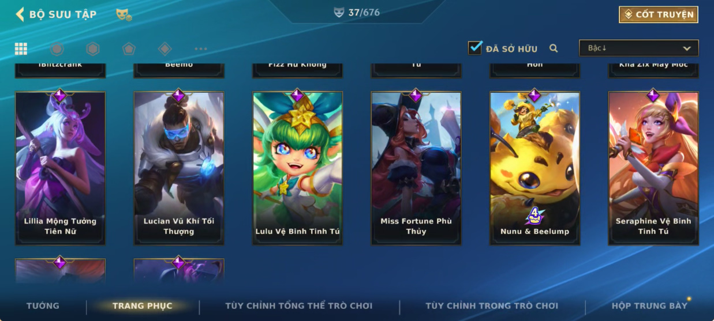Select the pentagon rarity filter icon
This screenshot has width=714, height=321.
pos(129,49)
